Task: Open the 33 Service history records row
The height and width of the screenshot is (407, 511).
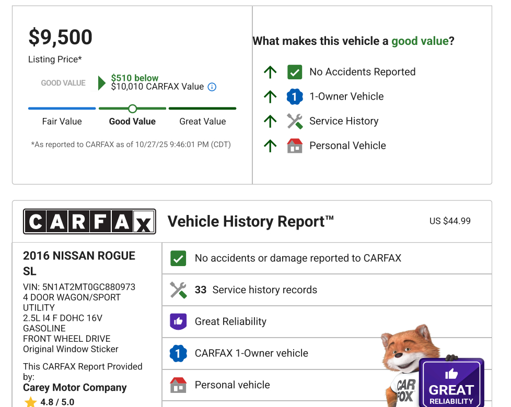Action: [327, 290]
